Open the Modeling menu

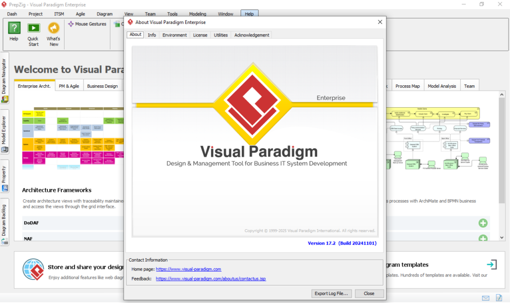point(198,14)
